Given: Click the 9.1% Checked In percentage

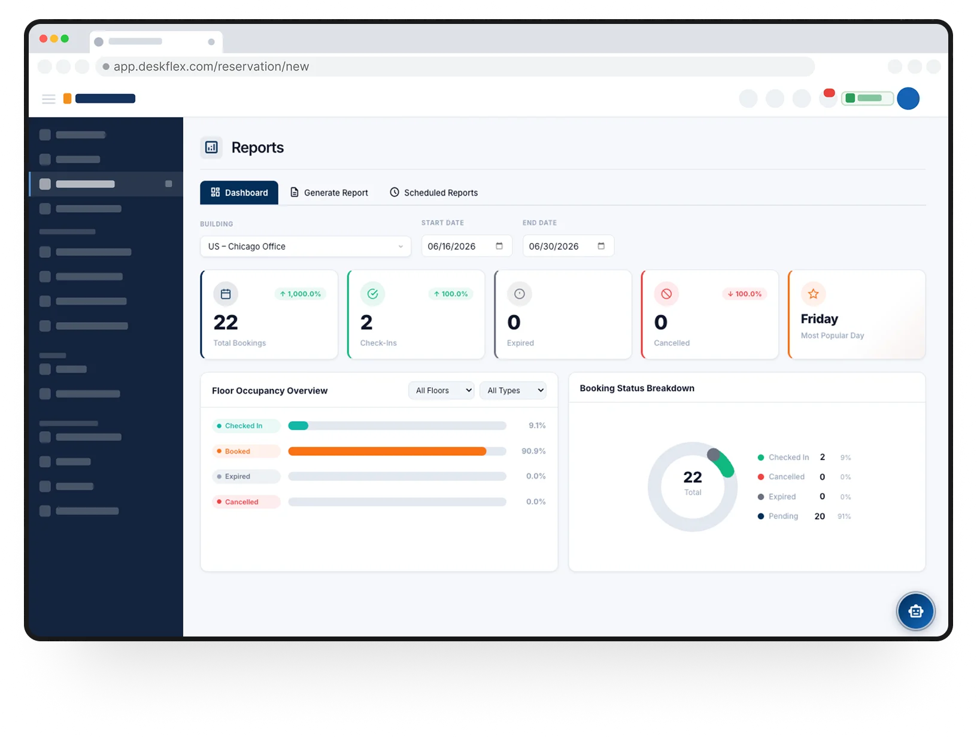Looking at the screenshot, I should [537, 426].
